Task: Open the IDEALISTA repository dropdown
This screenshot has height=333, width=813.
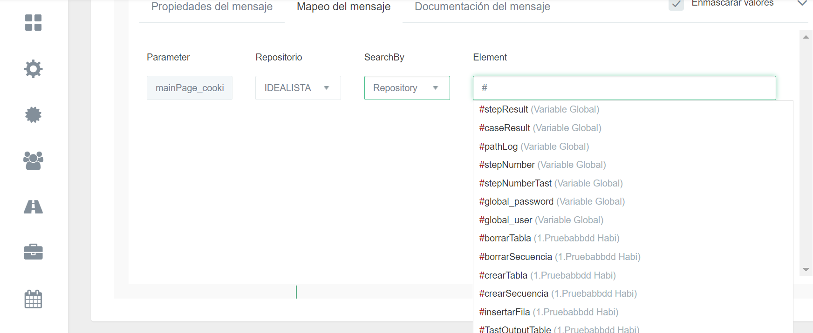Action: coord(298,88)
